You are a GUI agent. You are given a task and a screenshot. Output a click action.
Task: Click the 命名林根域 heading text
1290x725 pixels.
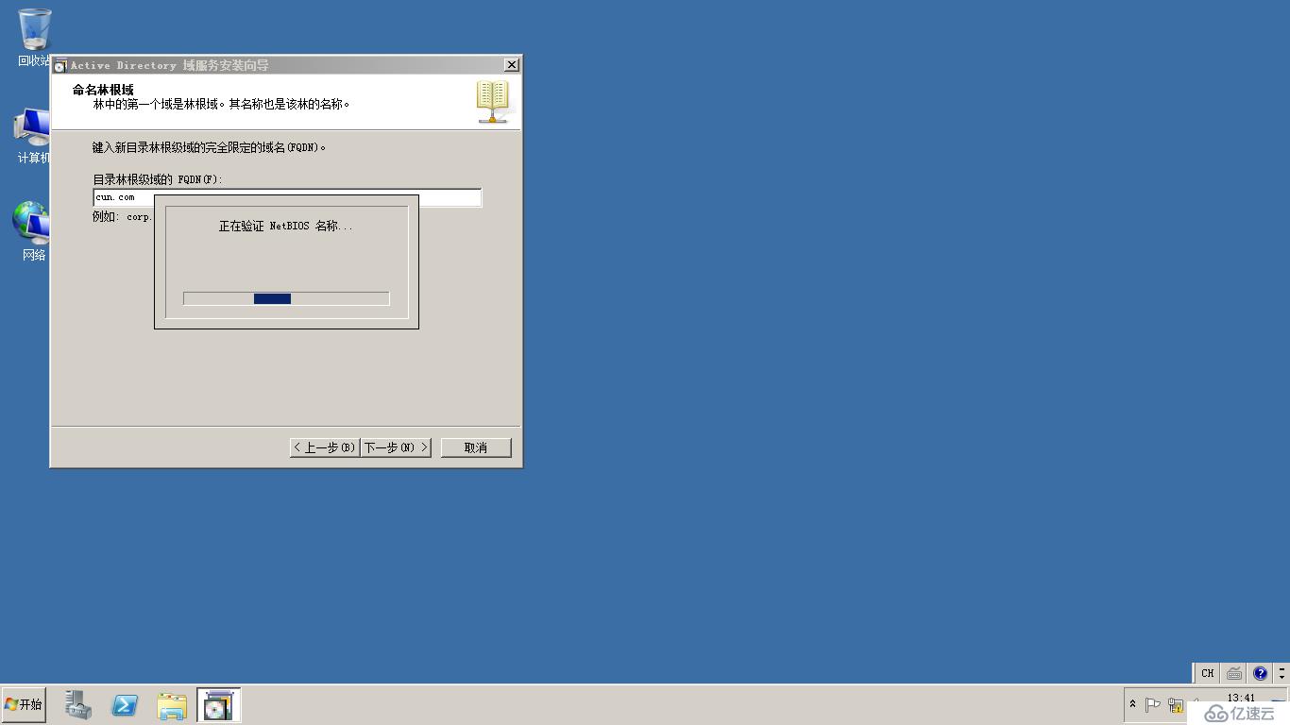[103, 90]
